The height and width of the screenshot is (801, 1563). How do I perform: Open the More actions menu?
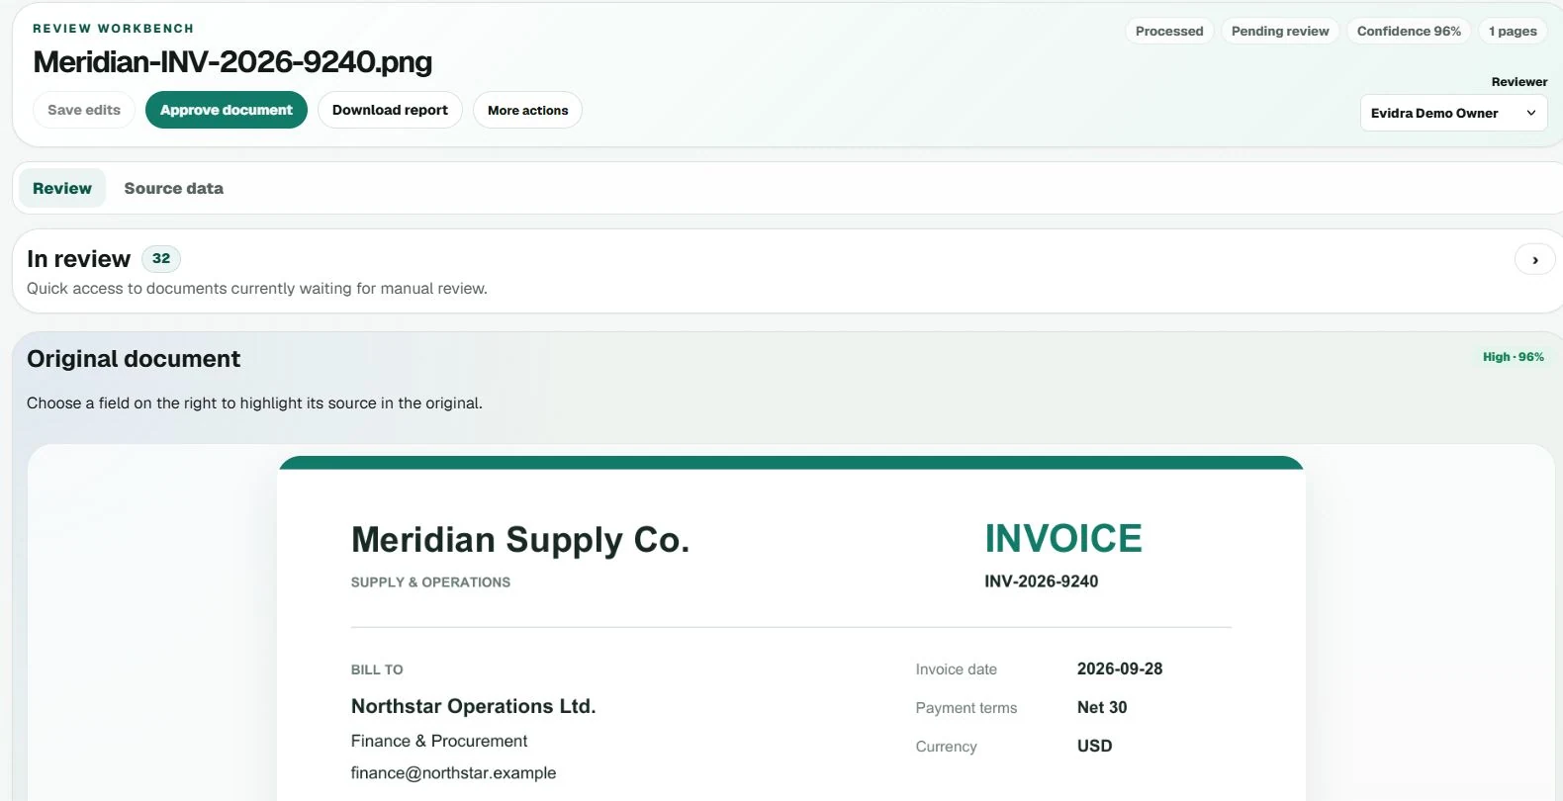point(527,110)
